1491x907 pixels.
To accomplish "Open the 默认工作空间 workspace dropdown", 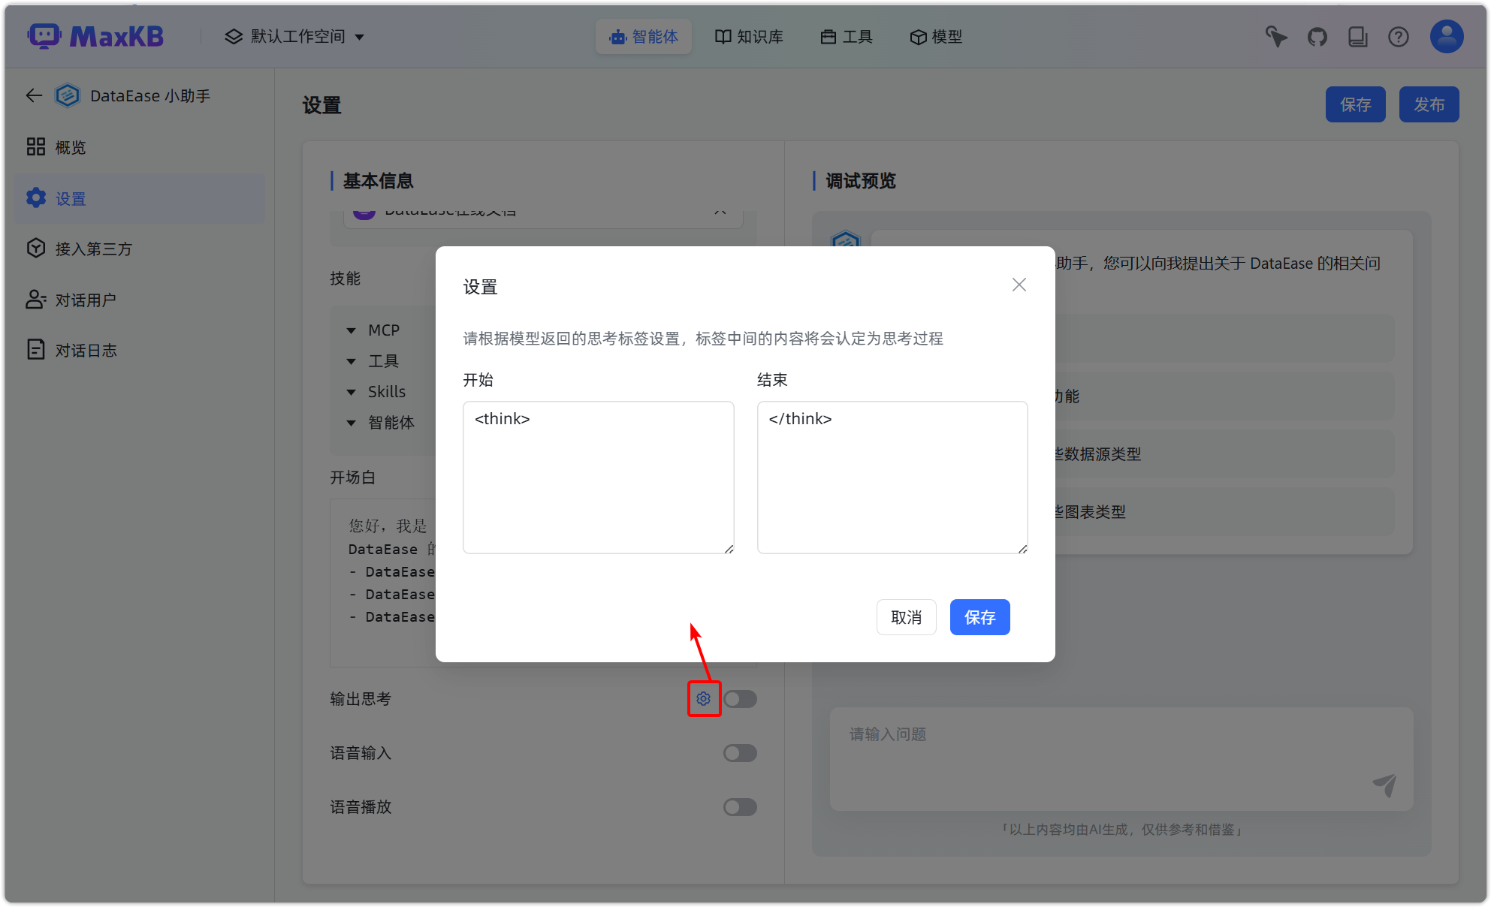I will [294, 36].
